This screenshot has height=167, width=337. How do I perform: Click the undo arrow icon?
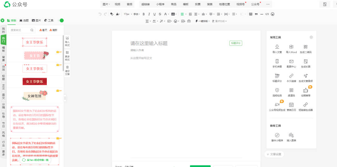100,14
